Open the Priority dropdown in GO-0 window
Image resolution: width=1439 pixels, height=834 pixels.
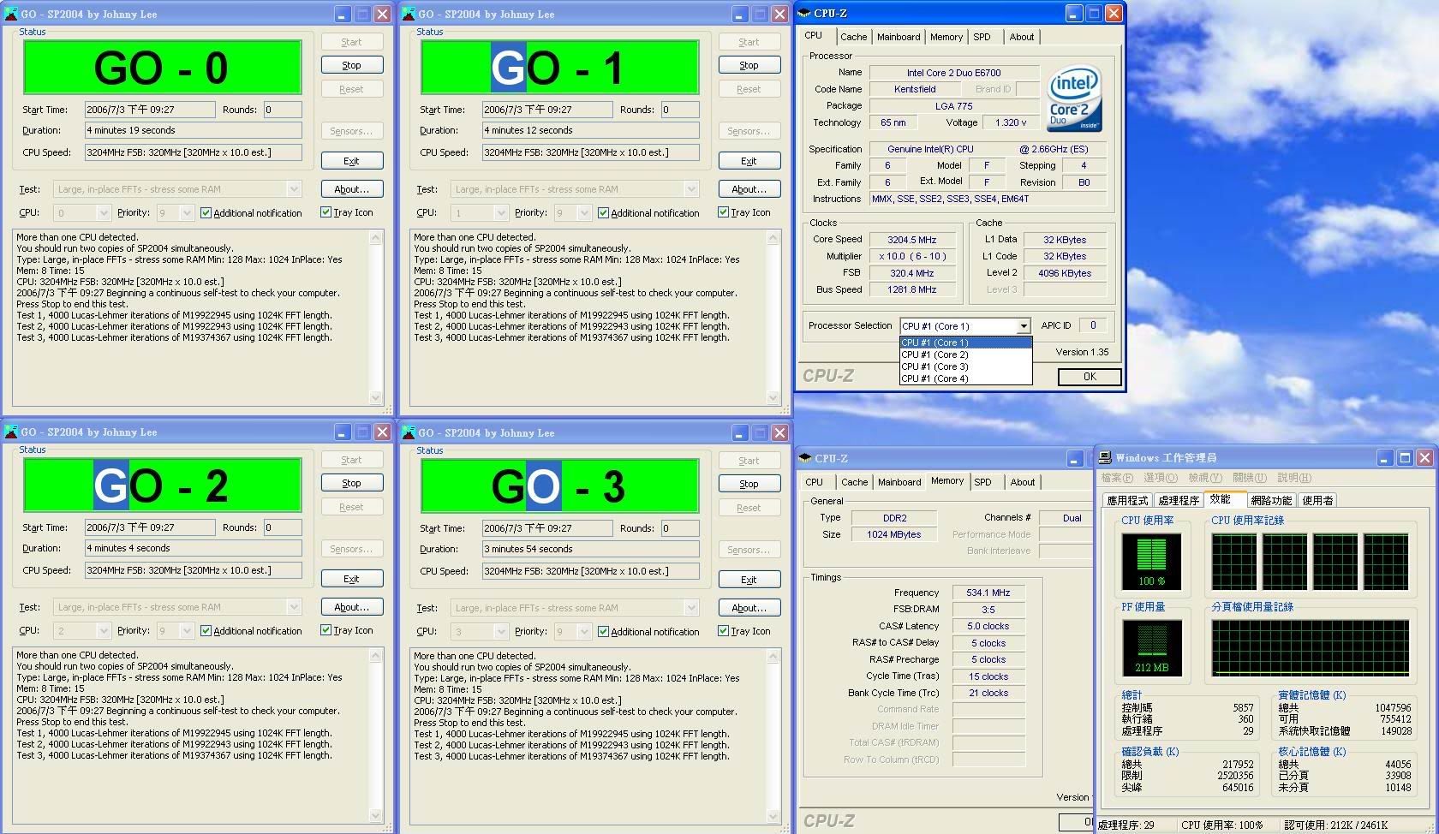pyautogui.click(x=188, y=212)
